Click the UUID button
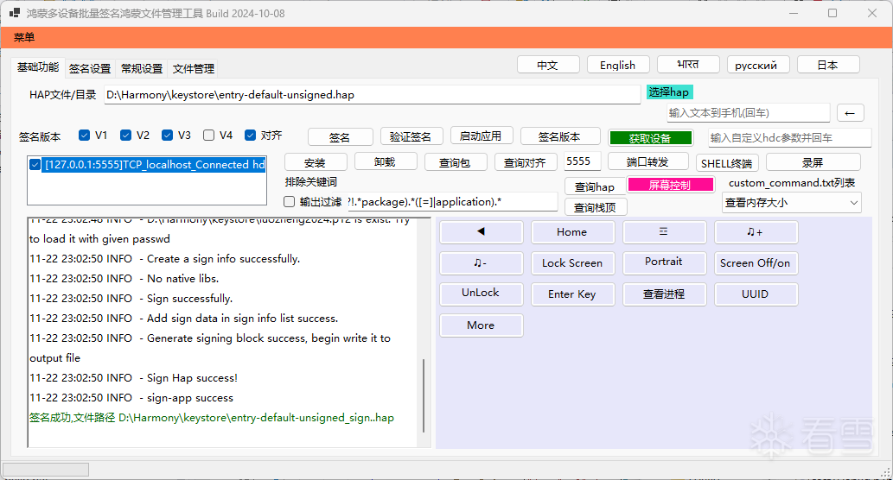The image size is (893, 480). pyautogui.click(x=756, y=294)
